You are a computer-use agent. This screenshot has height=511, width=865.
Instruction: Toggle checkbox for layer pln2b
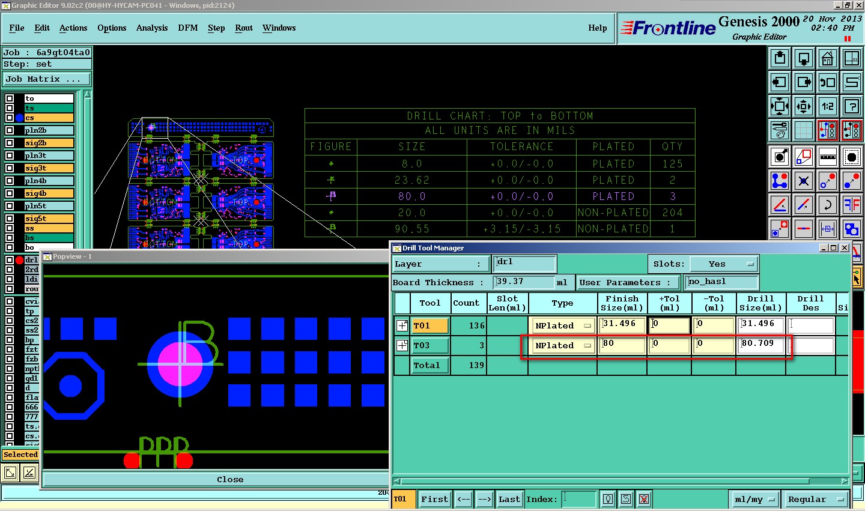tap(10, 130)
